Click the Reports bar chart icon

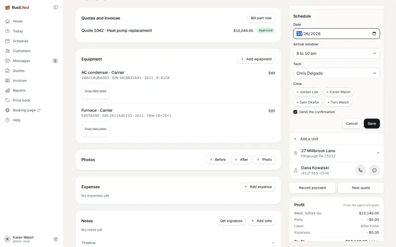pyautogui.click(x=7, y=90)
